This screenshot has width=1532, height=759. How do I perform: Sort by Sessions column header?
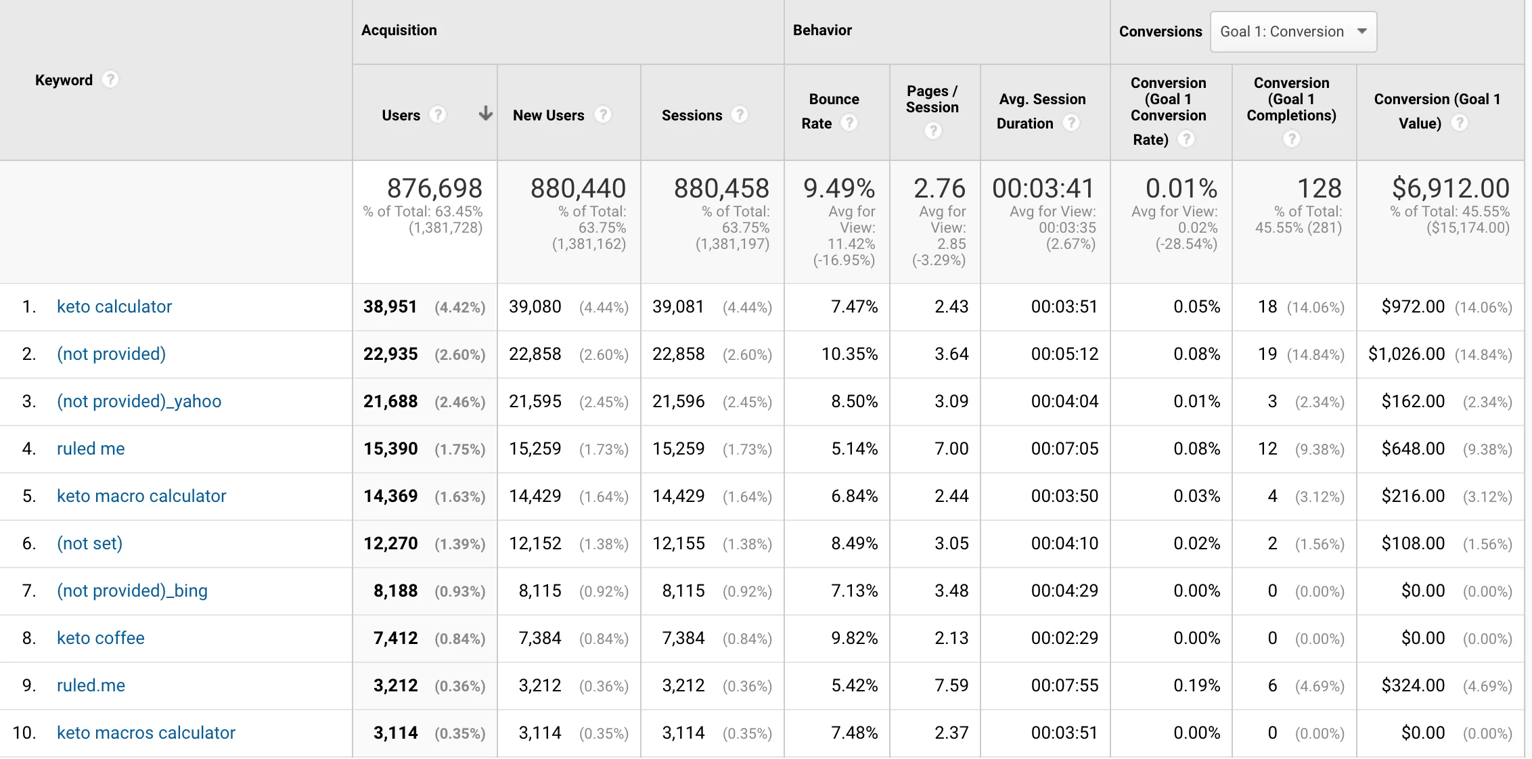[692, 115]
